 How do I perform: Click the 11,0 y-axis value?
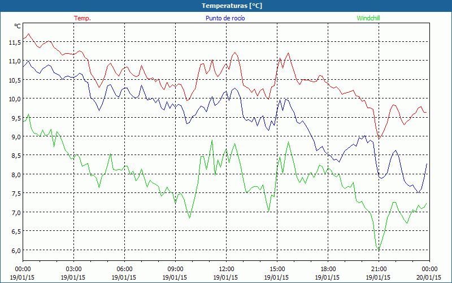(x=15, y=61)
